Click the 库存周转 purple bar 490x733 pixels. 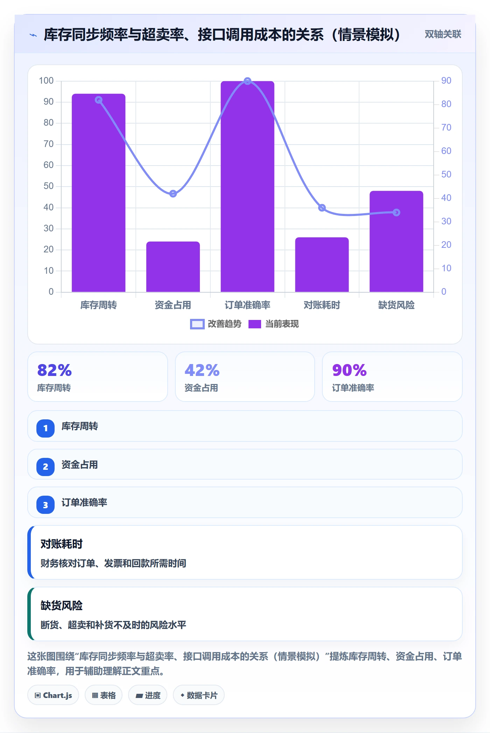click(99, 193)
